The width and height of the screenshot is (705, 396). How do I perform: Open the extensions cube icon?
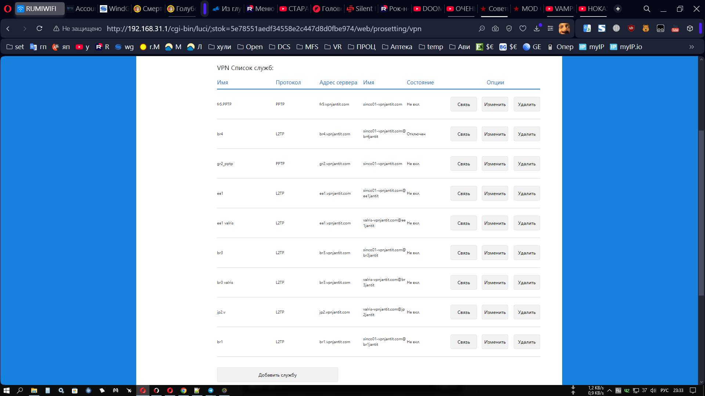tap(690, 28)
